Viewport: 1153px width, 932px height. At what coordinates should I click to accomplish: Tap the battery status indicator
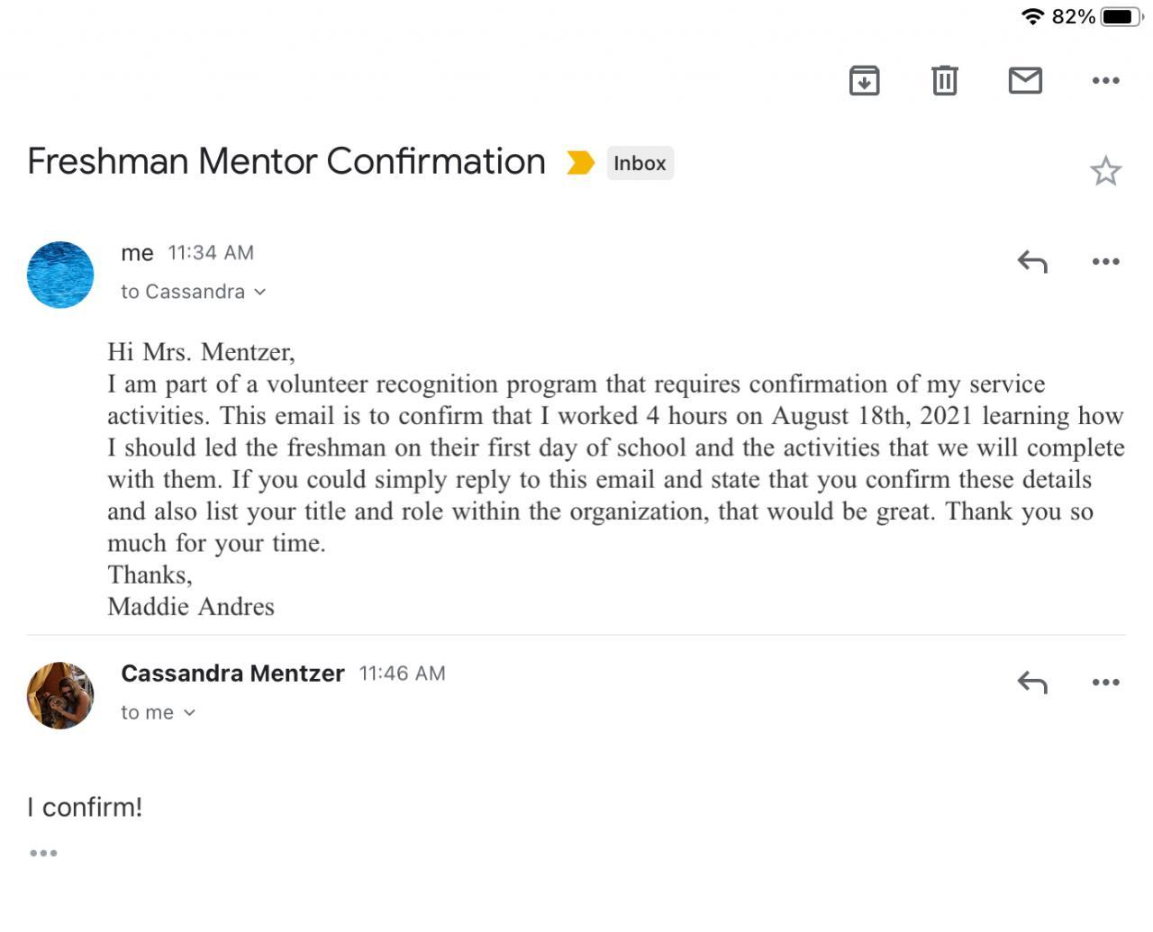pos(1121,16)
